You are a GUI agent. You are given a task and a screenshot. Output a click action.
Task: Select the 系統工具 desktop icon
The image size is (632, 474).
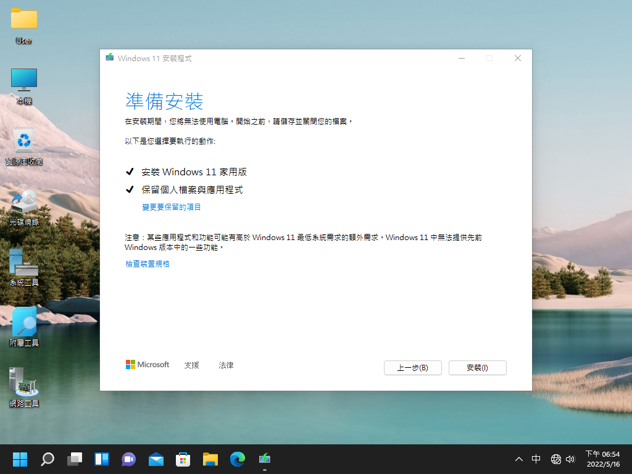click(x=24, y=268)
